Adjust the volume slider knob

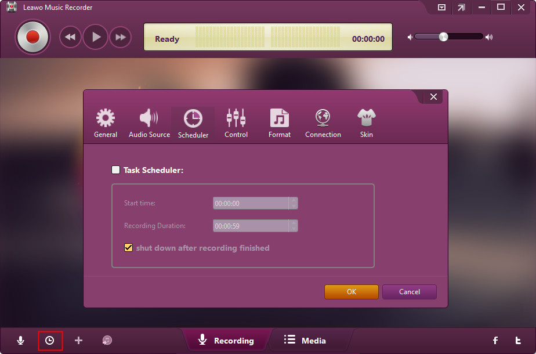(443, 37)
